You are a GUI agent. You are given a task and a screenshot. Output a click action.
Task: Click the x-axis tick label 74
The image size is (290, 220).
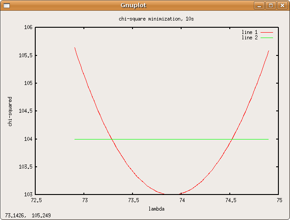pos(182,200)
